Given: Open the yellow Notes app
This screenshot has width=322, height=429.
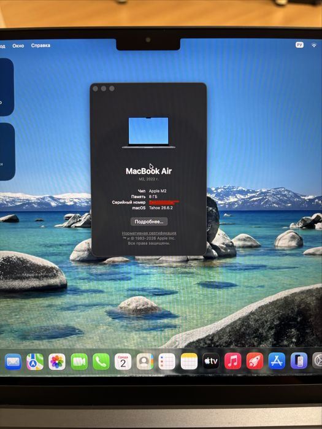Looking at the screenshot, I should tap(189, 361).
